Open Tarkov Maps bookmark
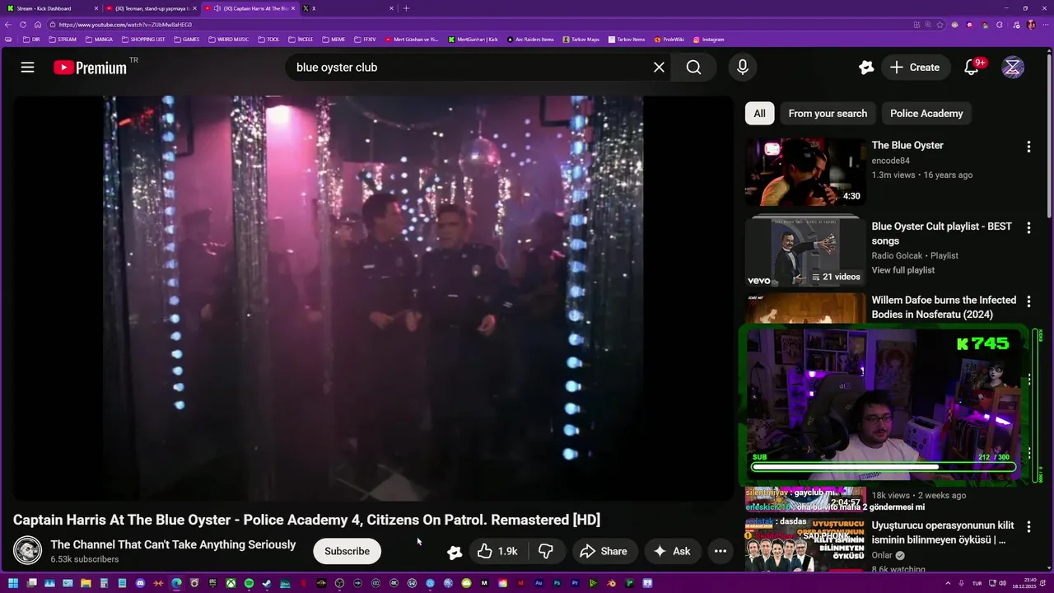Image resolution: width=1054 pixels, height=593 pixels. coord(581,40)
